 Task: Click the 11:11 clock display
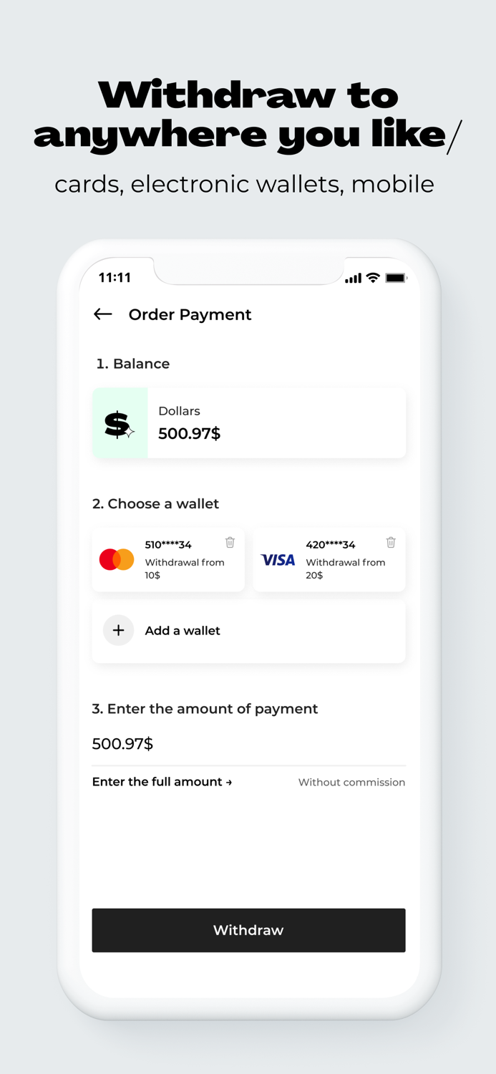coord(115,278)
